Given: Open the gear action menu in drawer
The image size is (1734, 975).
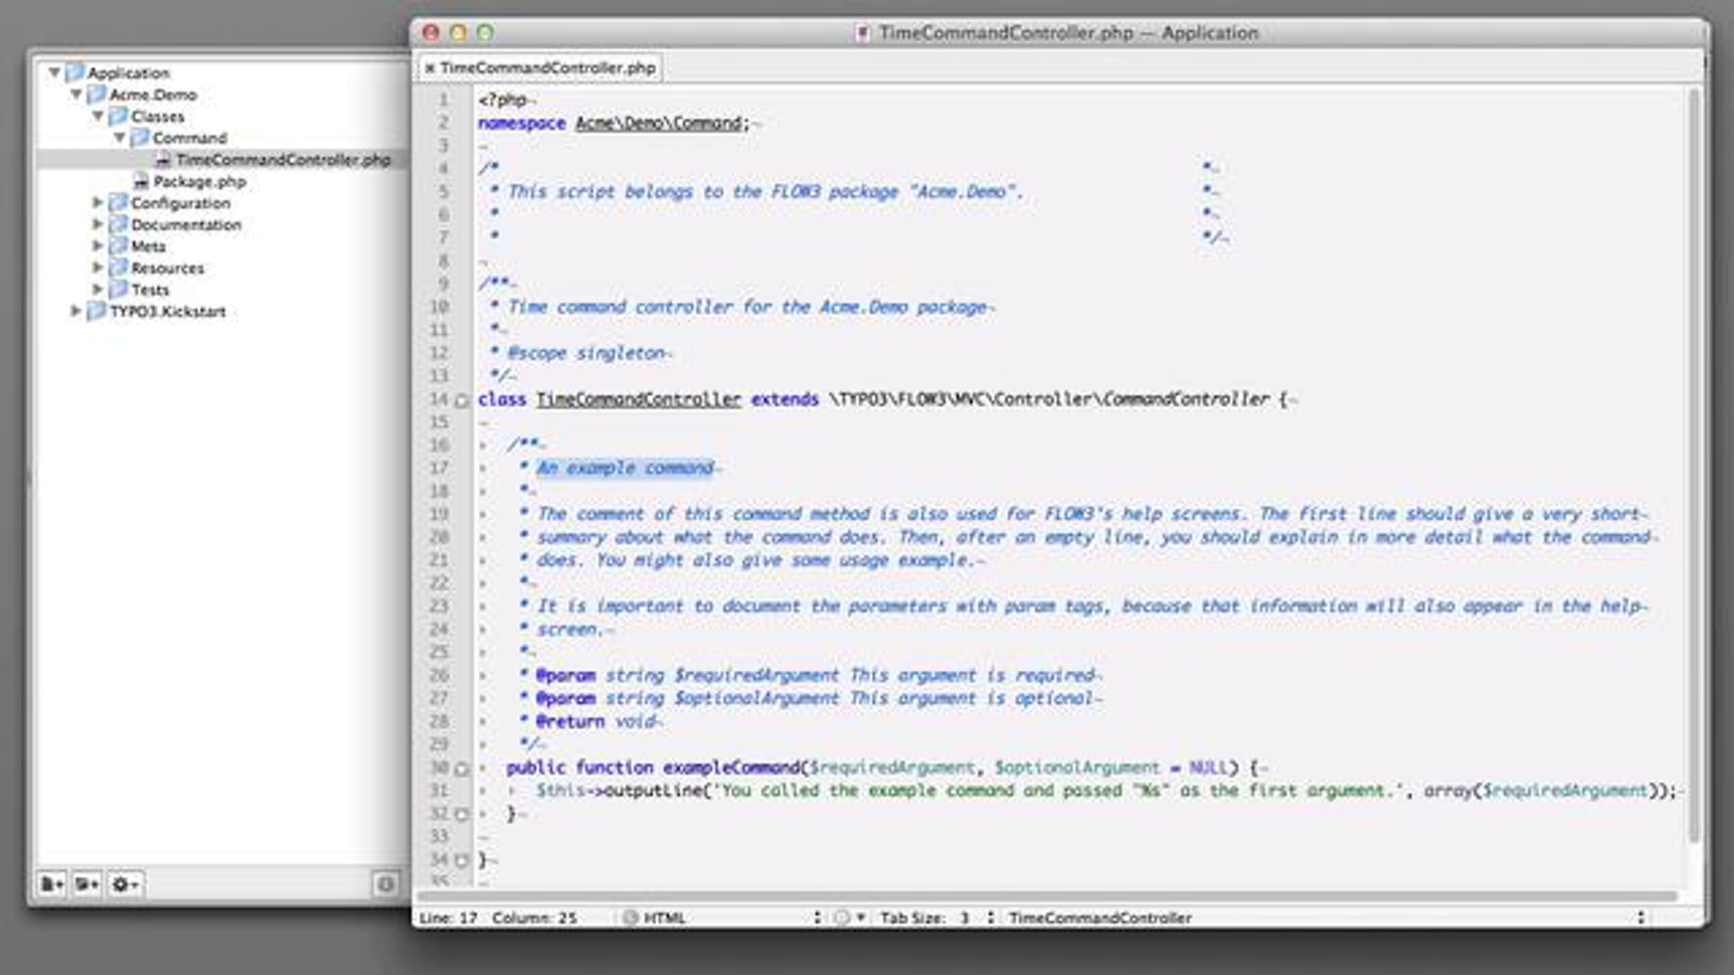Looking at the screenshot, I should 125,884.
